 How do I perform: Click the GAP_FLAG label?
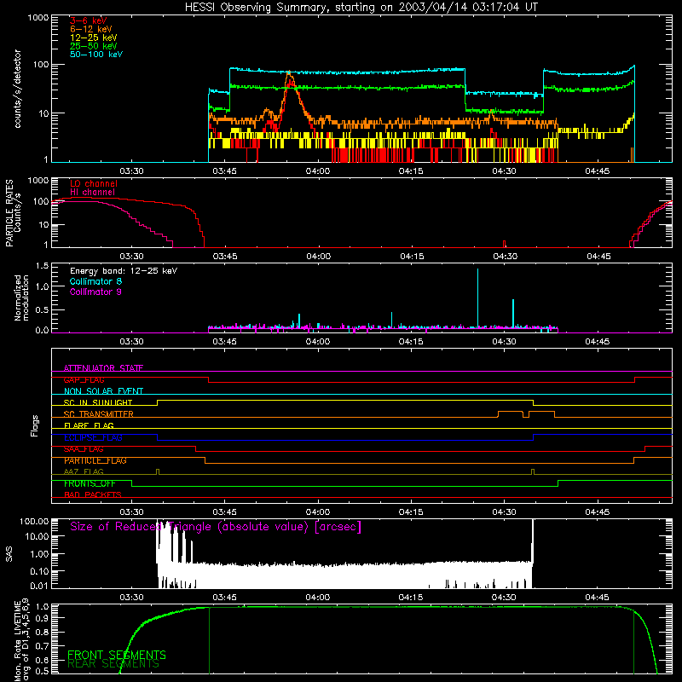tap(84, 379)
